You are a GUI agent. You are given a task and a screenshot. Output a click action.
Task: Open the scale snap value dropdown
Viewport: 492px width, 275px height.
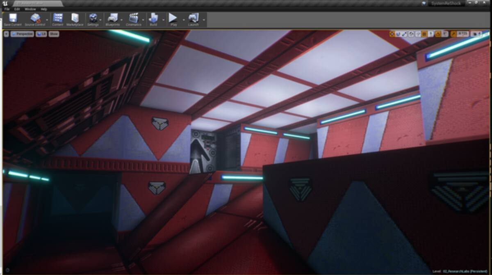coord(463,34)
